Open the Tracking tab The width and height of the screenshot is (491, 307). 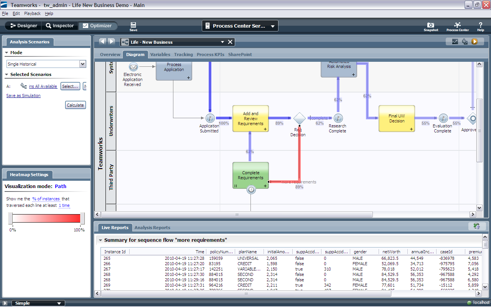[183, 54]
